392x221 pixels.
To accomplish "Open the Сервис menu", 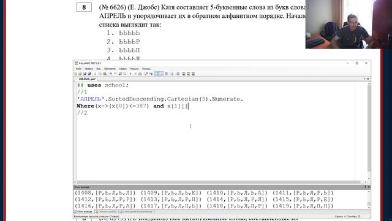I will [x=123, y=69].
